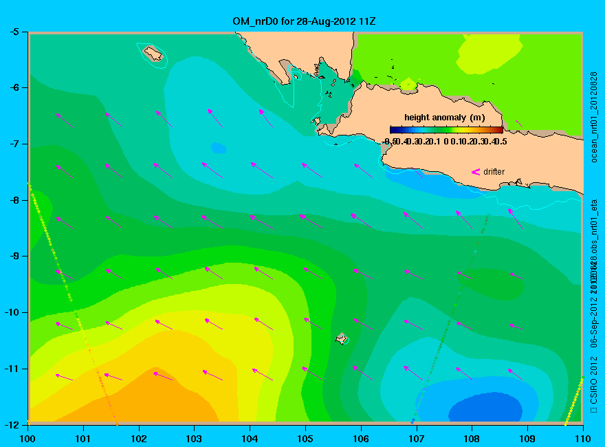Click the dark blue minimum near 108, -11.7

tap(485, 407)
